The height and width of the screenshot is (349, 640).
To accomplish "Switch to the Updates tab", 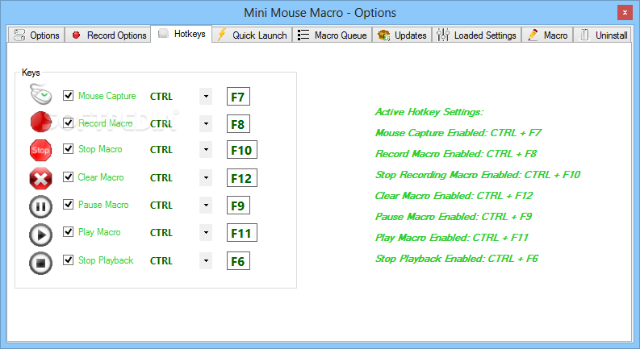I will [402, 35].
